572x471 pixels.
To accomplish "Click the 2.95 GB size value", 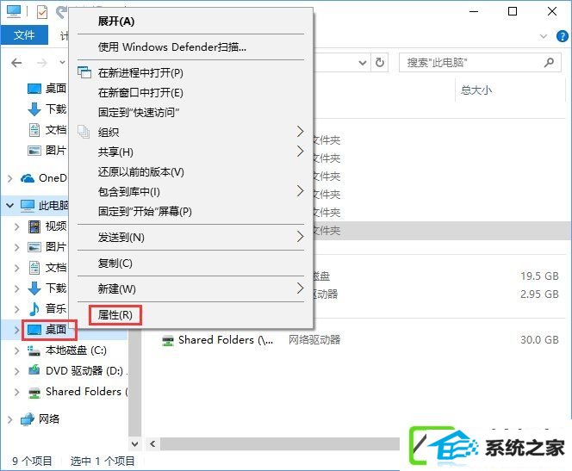I will coord(539,294).
